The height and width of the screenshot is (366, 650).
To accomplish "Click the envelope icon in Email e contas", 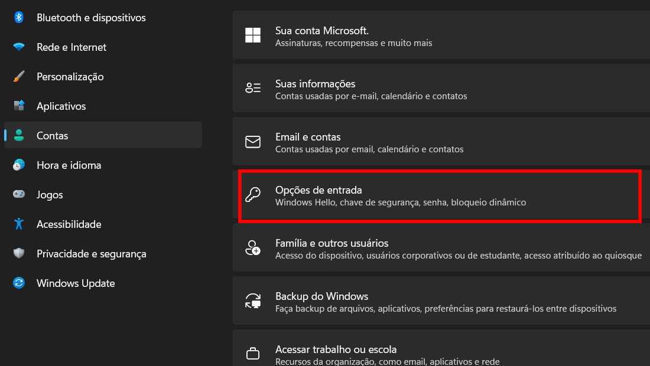I will 253,142.
